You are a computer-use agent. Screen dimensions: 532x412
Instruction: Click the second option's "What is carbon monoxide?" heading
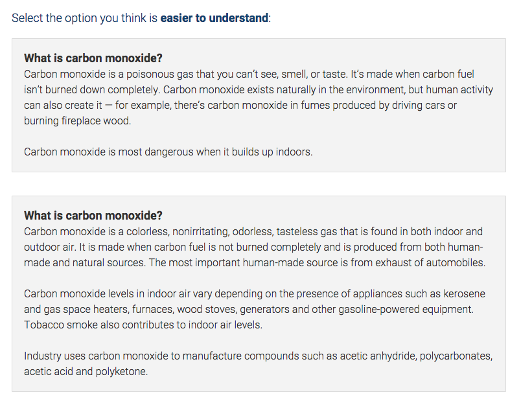[93, 216]
